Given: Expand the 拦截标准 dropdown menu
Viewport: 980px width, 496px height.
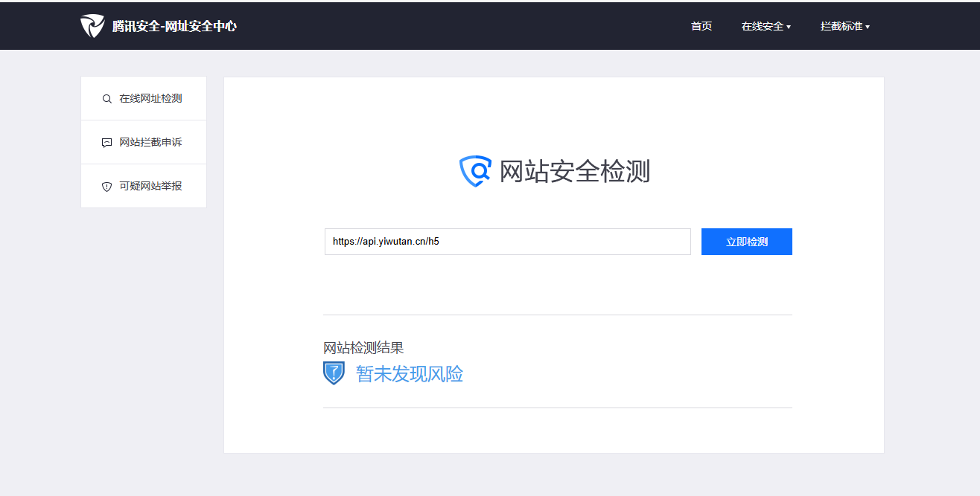Looking at the screenshot, I should 845,26.
